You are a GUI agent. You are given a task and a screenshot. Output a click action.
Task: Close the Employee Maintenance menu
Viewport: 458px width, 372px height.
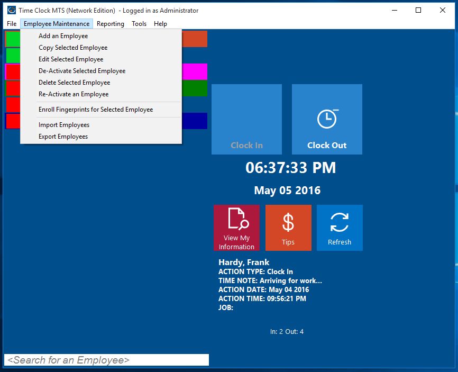(x=57, y=24)
